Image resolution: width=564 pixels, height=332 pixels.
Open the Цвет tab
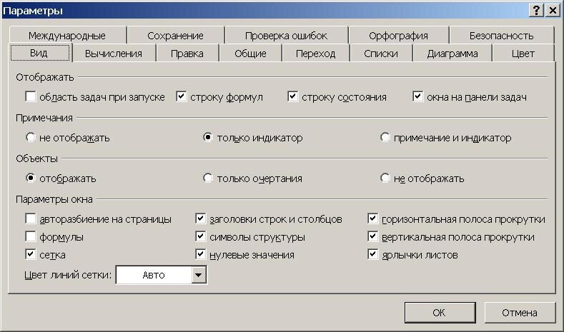[x=523, y=54]
